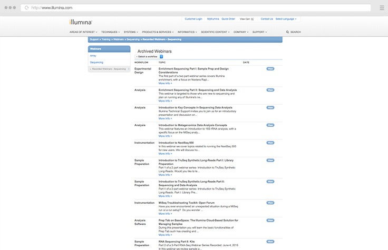Image resolution: width=388 pixels, height=250 pixels.
Task: Select Sequencing in the Webinars sidebar
Action: (x=96, y=62)
